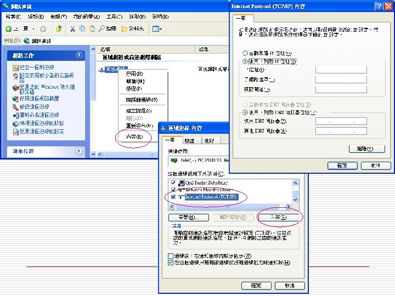
Task: Click the Copy toolbar icon
Action: [82, 29]
